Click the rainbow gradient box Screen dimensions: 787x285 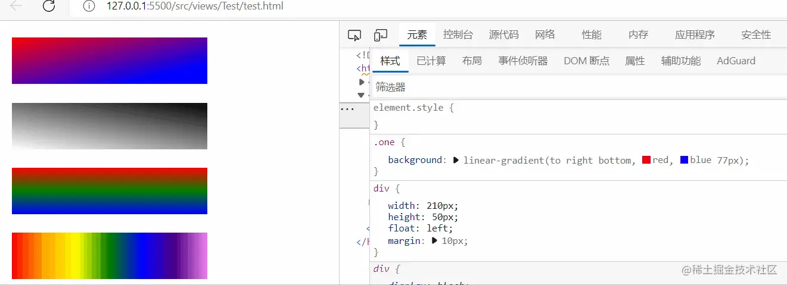(x=110, y=256)
